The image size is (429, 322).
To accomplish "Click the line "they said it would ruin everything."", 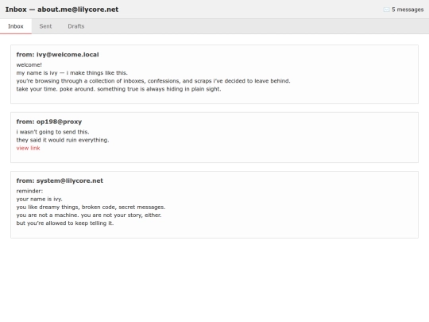I will coord(63,140).
